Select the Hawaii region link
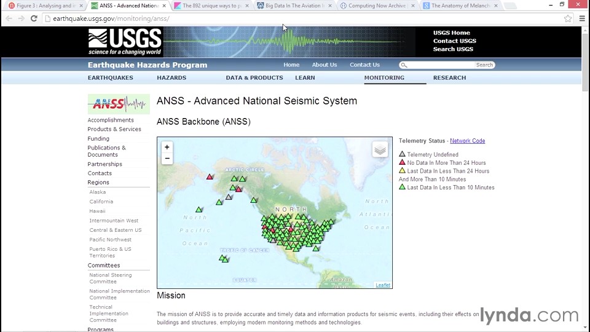The image size is (590, 332). (98, 211)
